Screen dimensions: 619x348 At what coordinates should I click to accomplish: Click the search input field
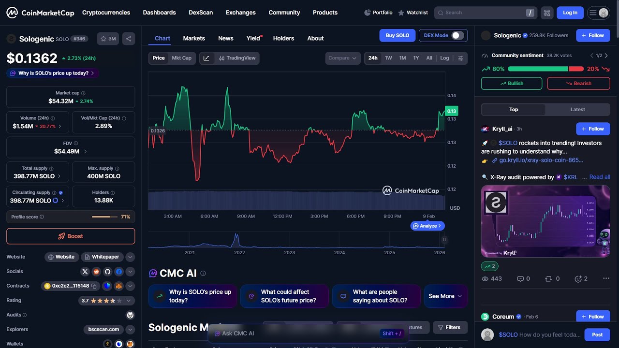pos(486,13)
